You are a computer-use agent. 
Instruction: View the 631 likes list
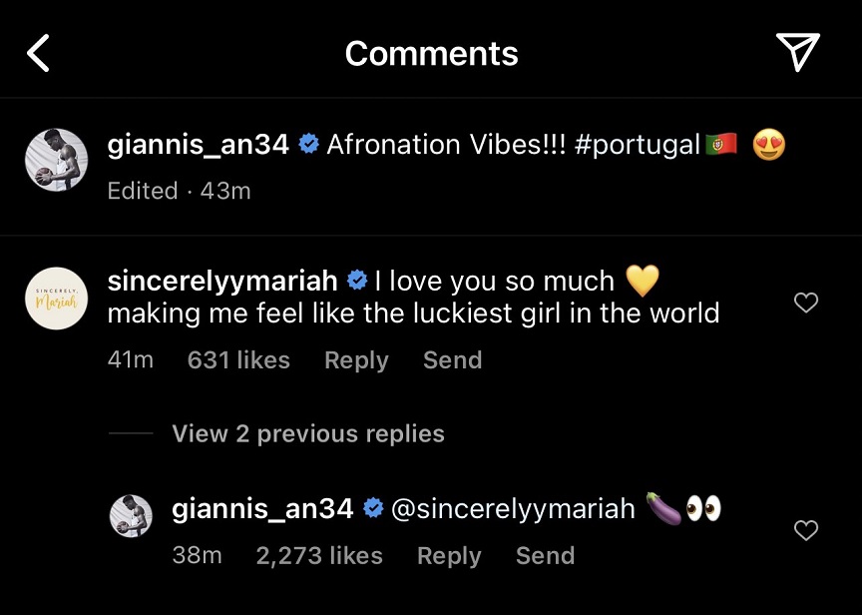238,360
